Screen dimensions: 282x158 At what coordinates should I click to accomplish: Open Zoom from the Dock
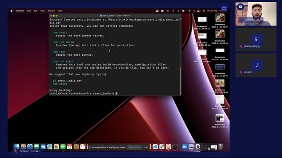point(185,147)
